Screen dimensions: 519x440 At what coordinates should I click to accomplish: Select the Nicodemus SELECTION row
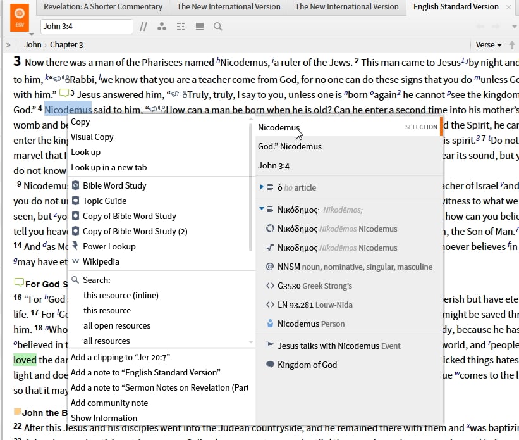click(349, 127)
